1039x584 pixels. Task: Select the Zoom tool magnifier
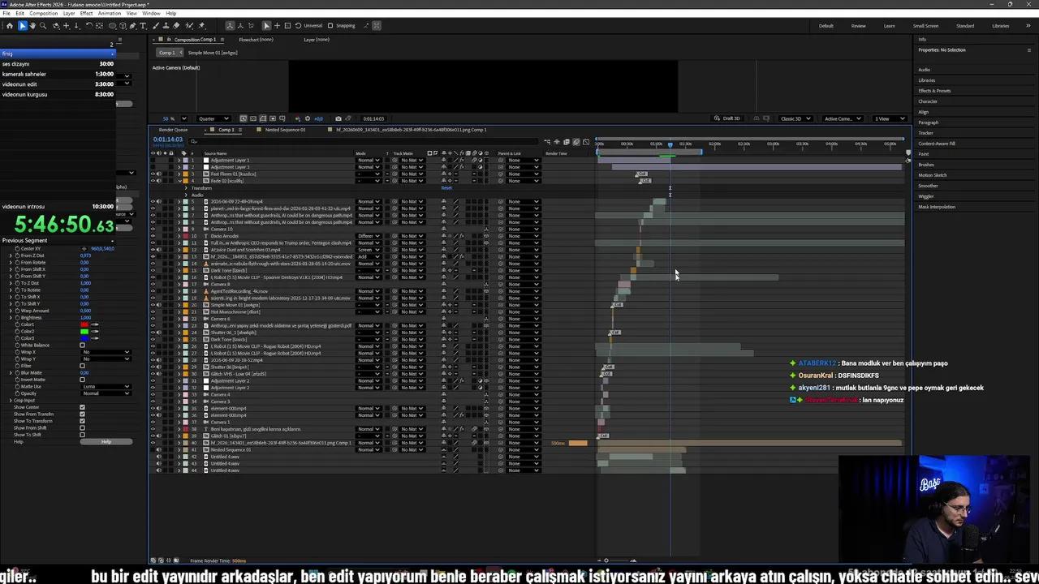point(43,26)
